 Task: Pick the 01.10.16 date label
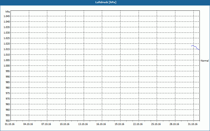(x=10, y=124)
